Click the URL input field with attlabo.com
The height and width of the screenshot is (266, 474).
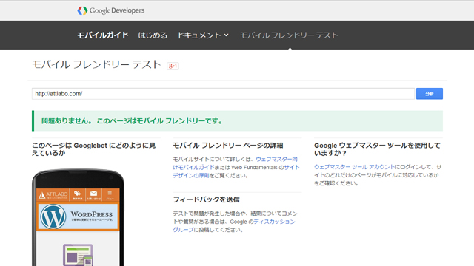[x=223, y=94]
